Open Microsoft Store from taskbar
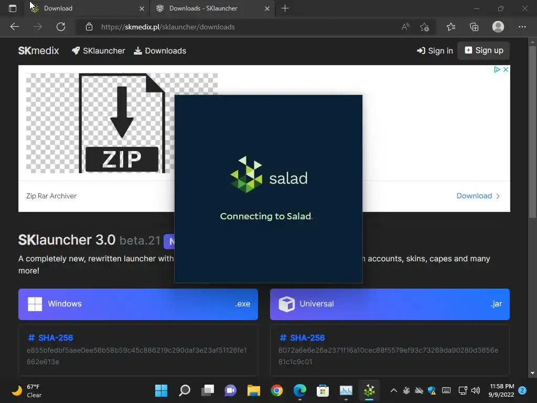Image resolution: width=537 pixels, height=403 pixels. 323,390
